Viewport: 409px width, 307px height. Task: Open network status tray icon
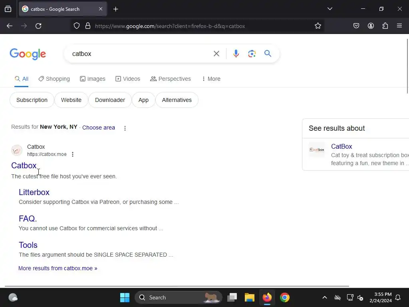click(350, 297)
